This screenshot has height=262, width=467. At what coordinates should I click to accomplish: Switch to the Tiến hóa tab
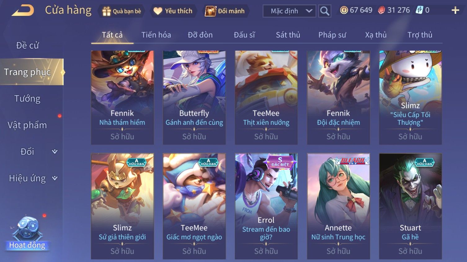click(156, 35)
